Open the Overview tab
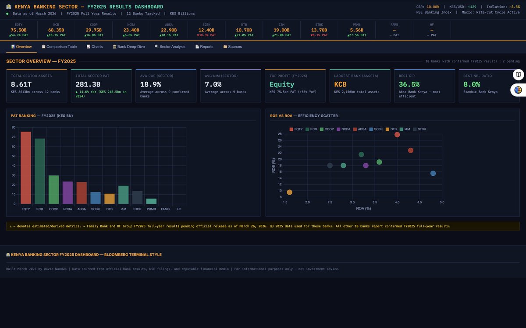The height and width of the screenshot is (328, 526). click(x=21, y=47)
